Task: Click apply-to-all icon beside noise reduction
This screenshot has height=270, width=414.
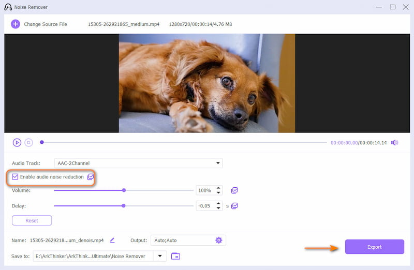Action: [91, 176]
